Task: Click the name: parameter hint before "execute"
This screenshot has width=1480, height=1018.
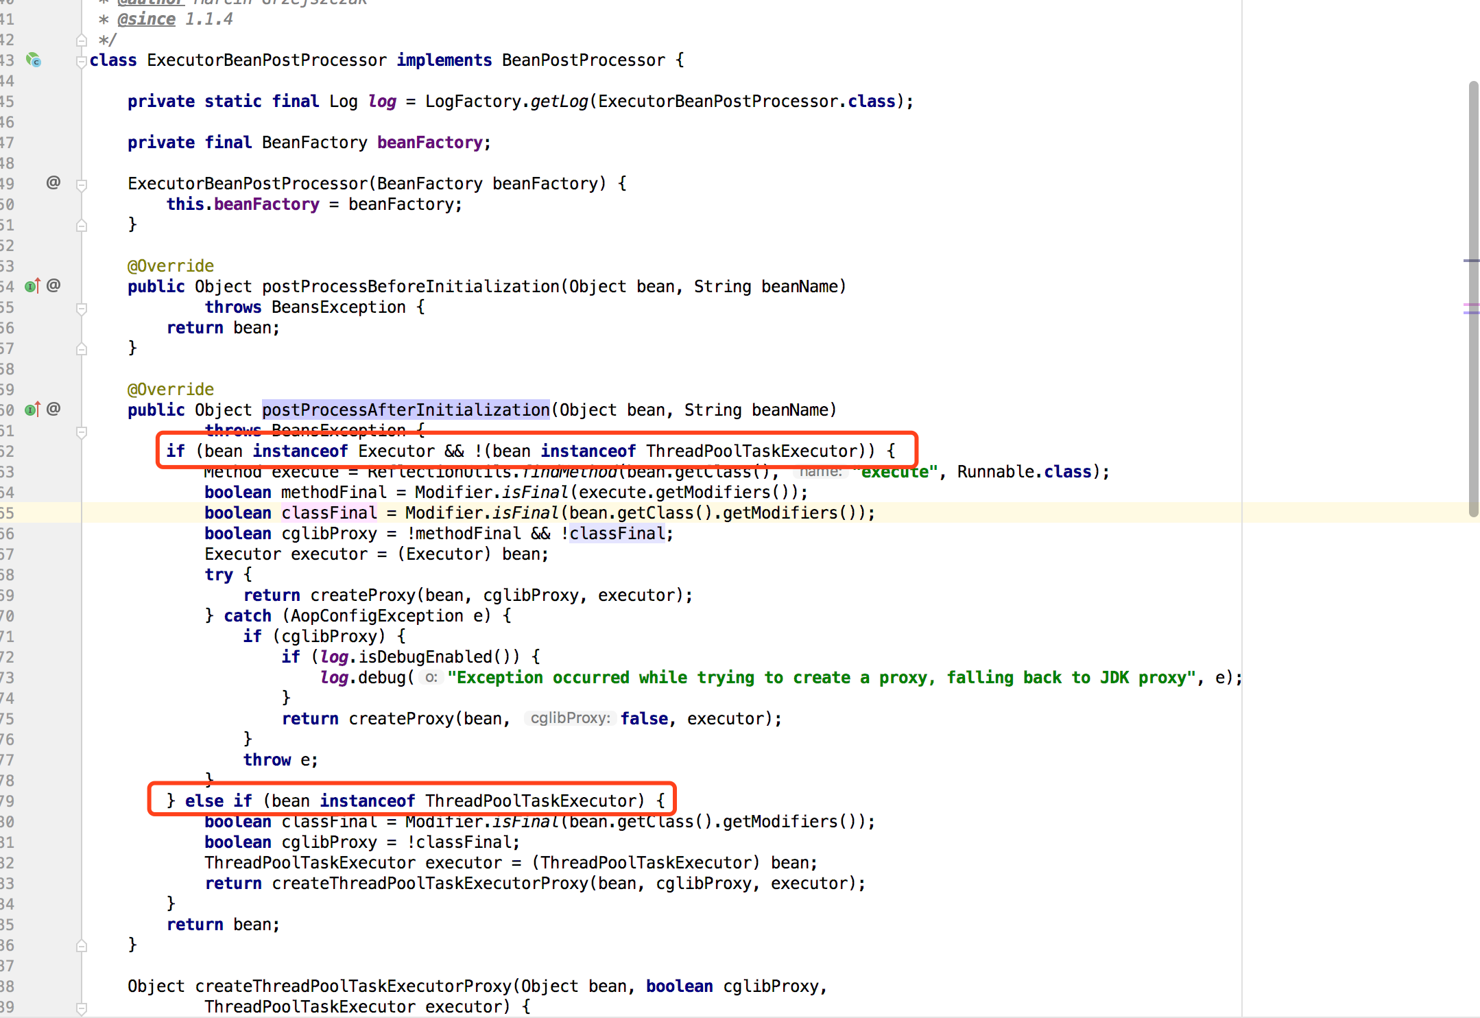Action: 820,471
